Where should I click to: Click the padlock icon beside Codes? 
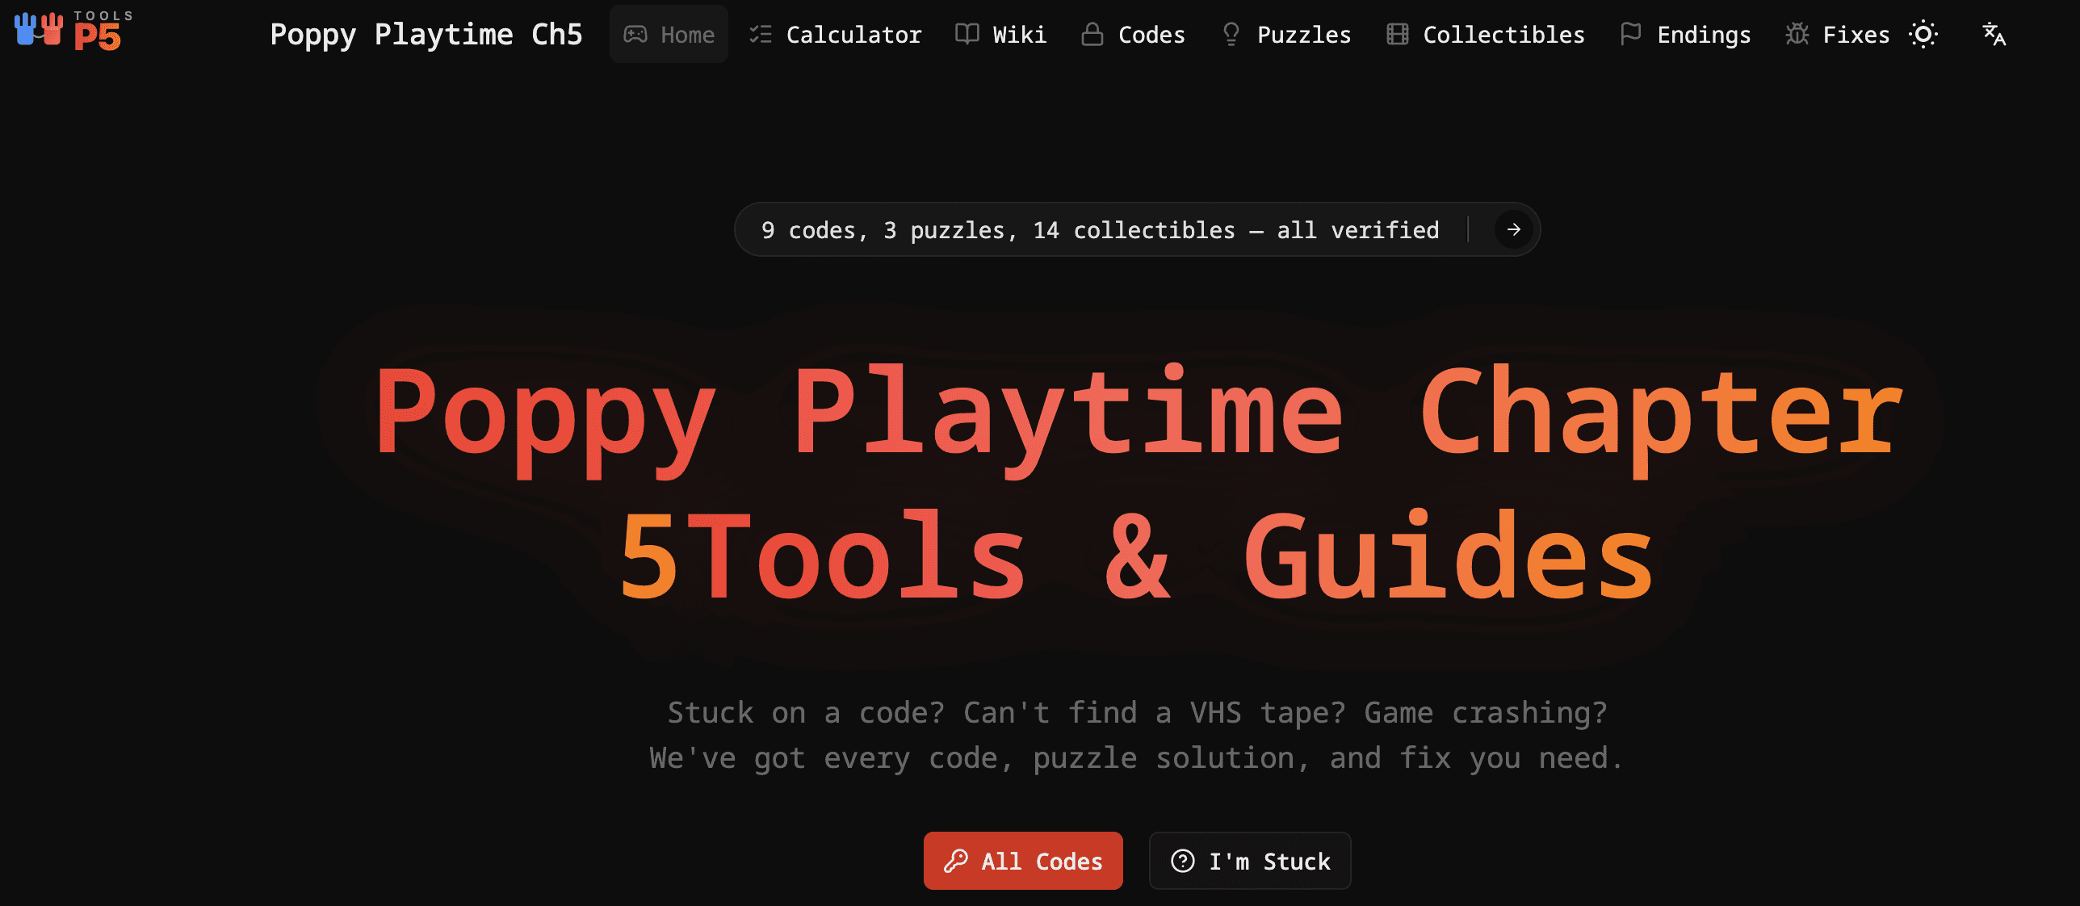[x=1093, y=34]
